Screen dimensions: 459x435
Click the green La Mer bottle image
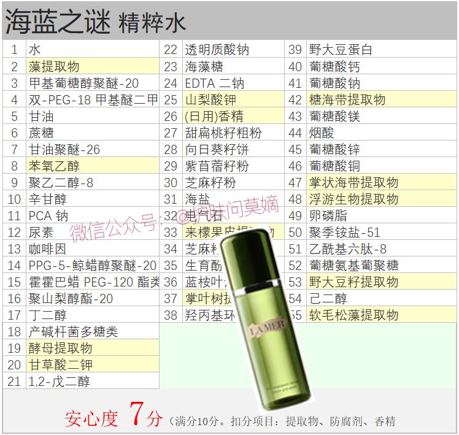pos(265,319)
